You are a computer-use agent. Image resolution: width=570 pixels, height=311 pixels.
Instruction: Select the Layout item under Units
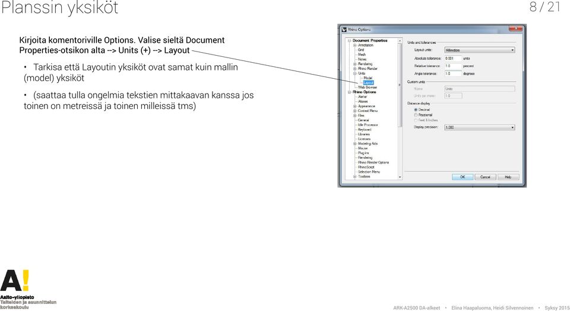click(368, 83)
